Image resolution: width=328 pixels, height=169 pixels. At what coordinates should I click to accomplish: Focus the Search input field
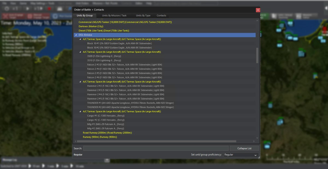click(156, 148)
